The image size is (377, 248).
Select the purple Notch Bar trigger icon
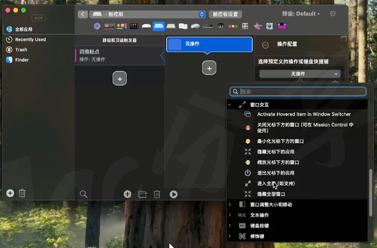click(x=282, y=26)
